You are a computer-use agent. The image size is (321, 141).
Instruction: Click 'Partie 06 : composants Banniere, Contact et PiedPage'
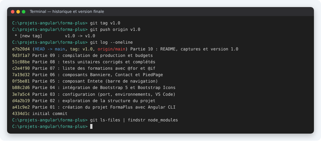pyautogui.click(x=98, y=75)
